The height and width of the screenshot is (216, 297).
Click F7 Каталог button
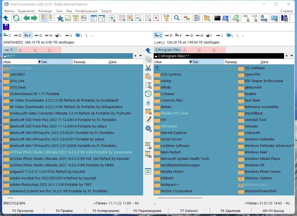tap(189, 211)
